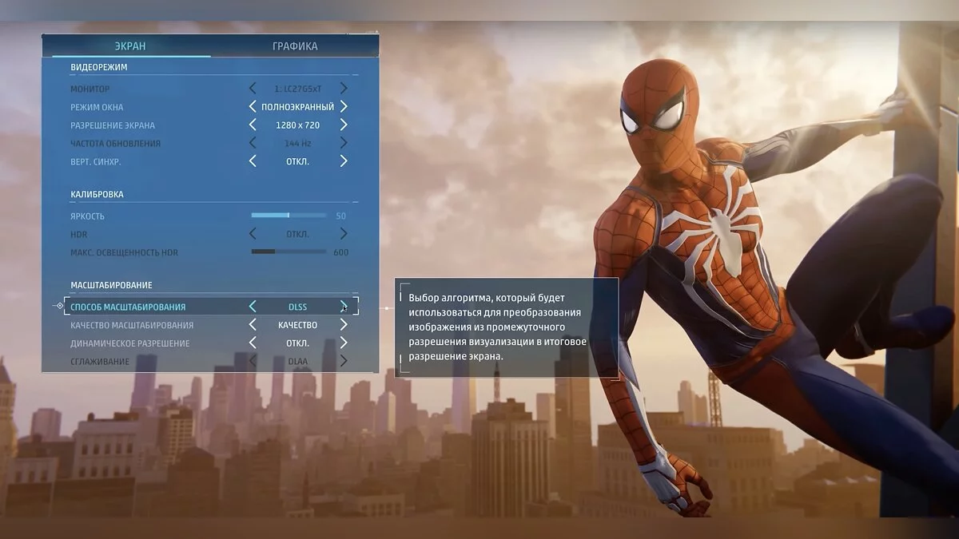Viewport: 959px width, 539px height.
Task: Toggle HDR with right arrow
Action: coord(344,234)
